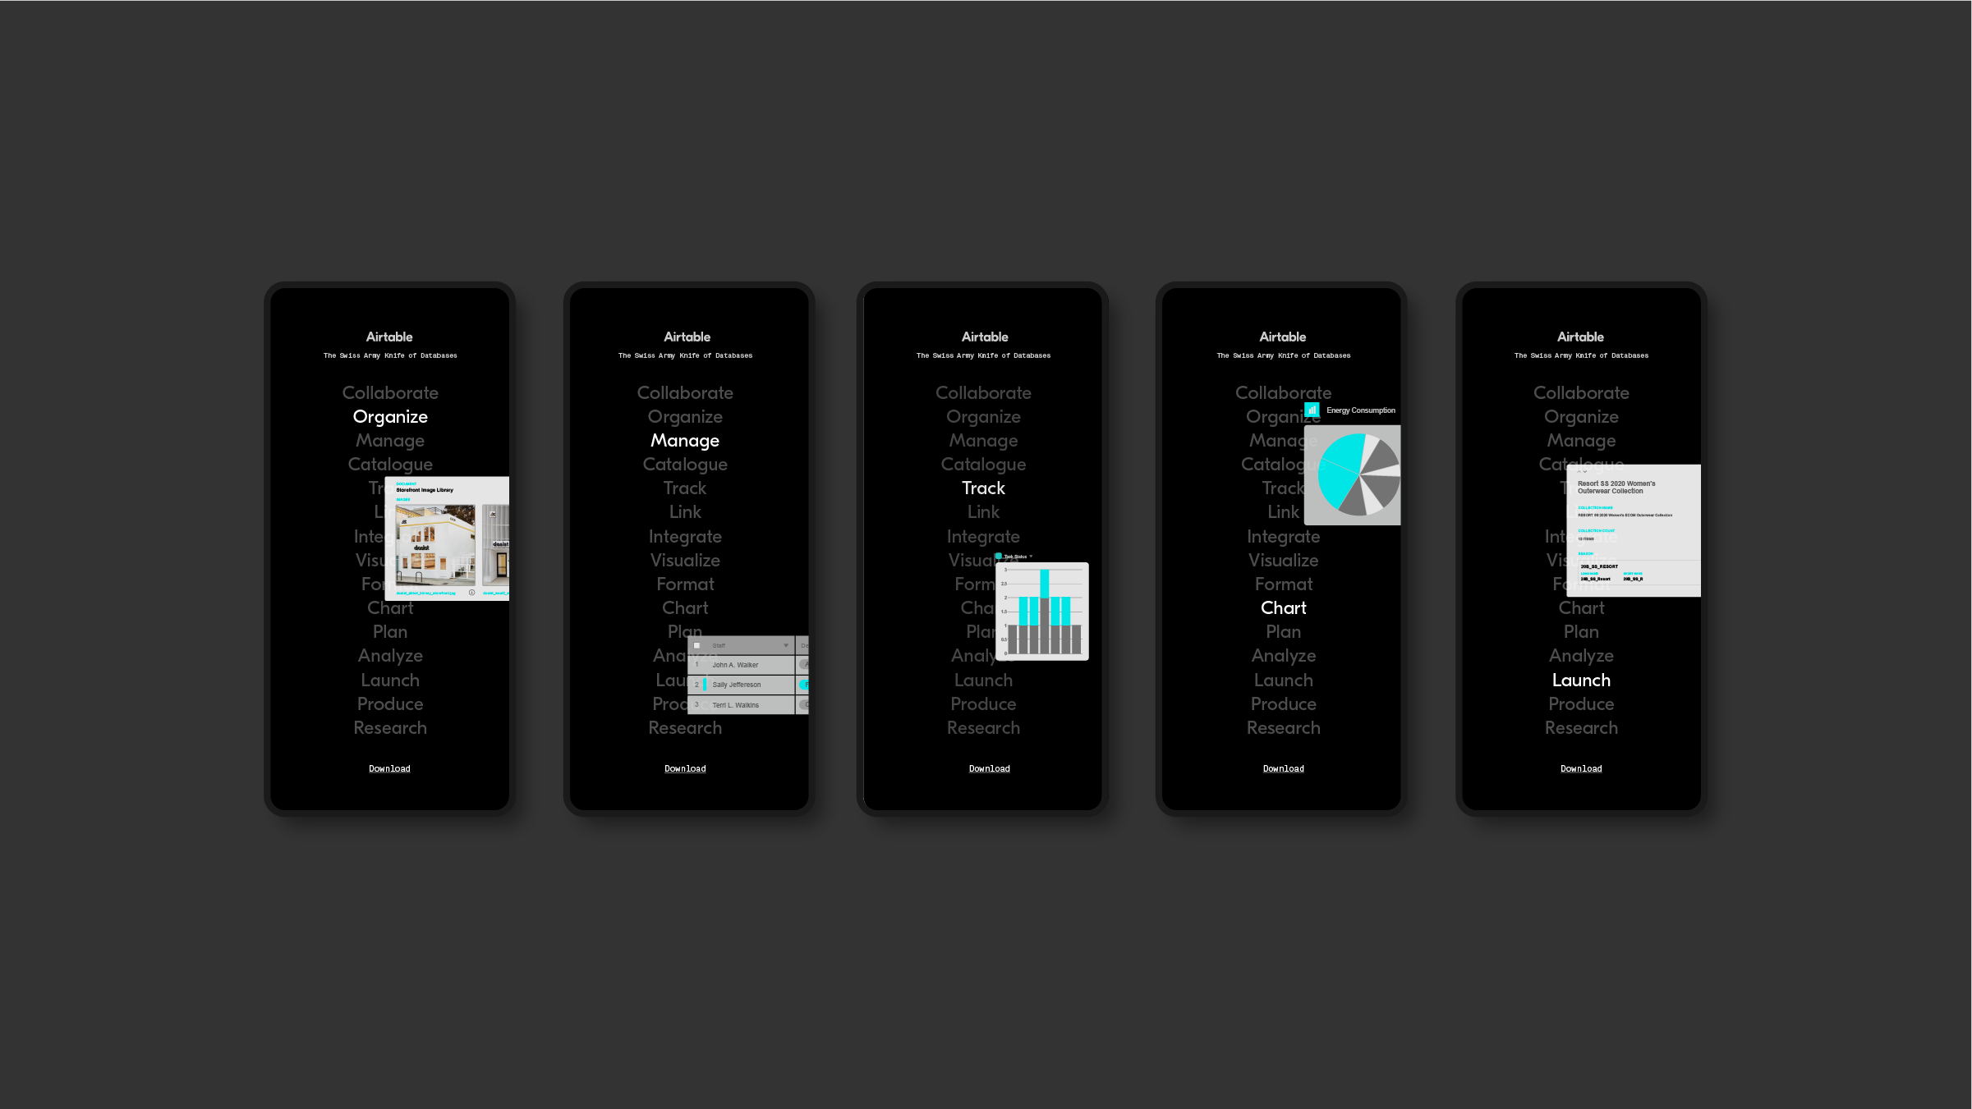
Task: Click Download on the phone highlighting Launch
Action: click(x=1581, y=769)
